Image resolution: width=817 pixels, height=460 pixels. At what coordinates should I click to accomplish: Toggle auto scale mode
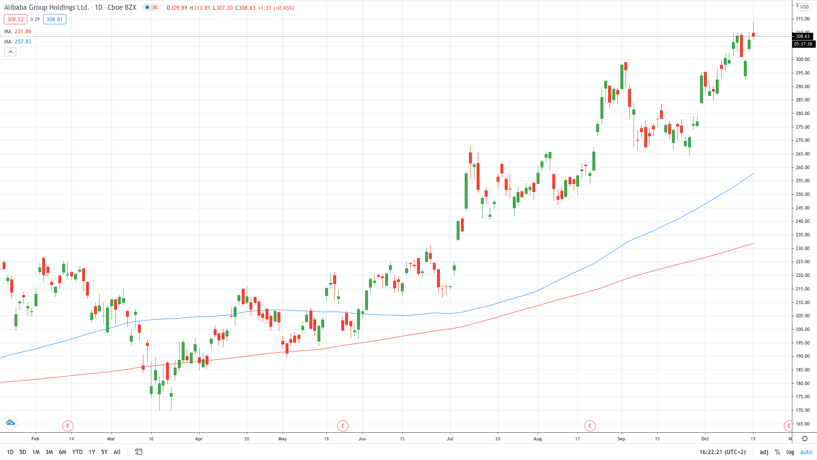[x=806, y=452]
